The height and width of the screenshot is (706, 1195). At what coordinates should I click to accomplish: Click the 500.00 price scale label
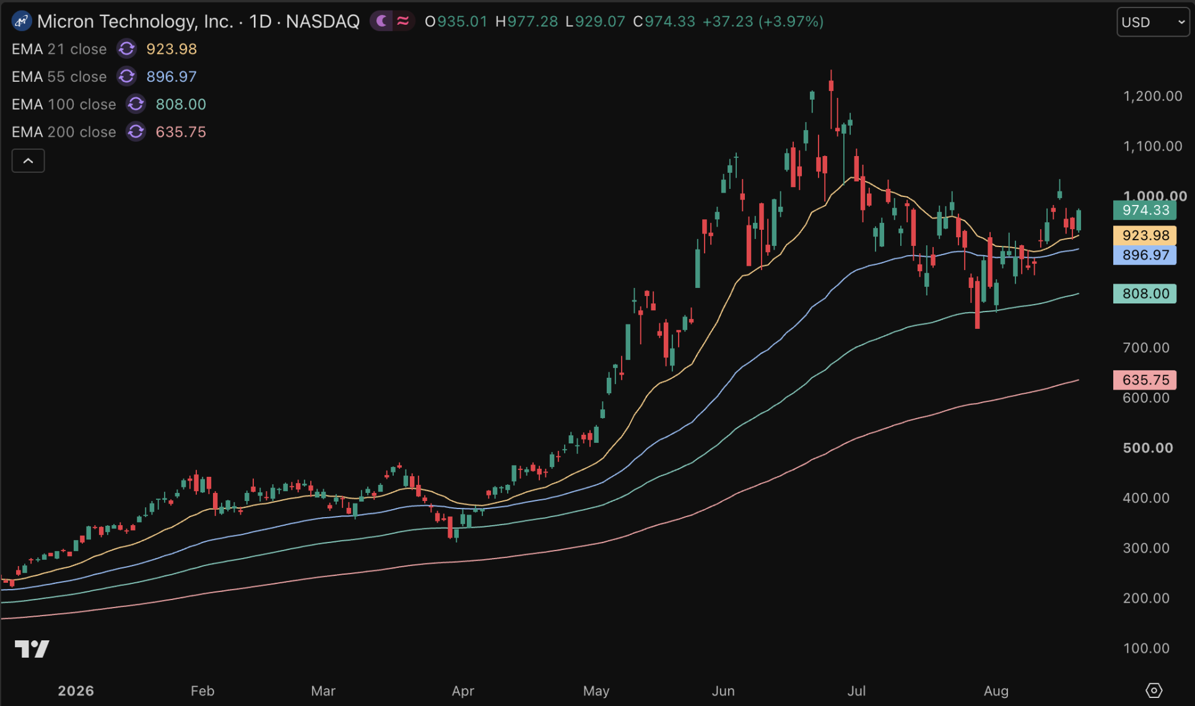tap(1148, 448)
